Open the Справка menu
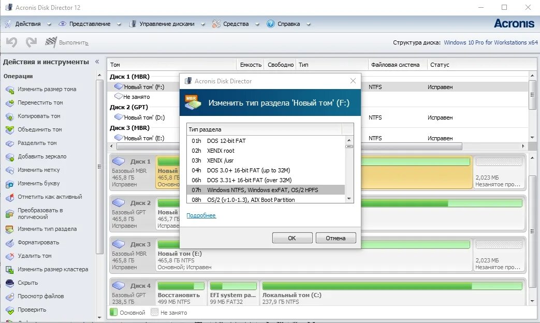Image resolution: width=540 pixels, height=323 pixels. pyautogui.click(x=288, y=24)
